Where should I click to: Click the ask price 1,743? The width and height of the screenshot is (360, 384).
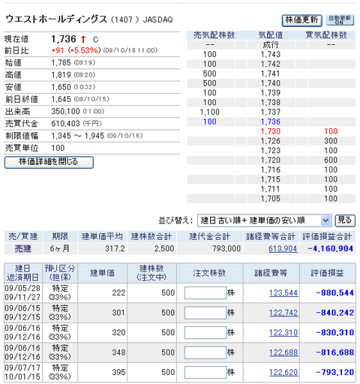point(271,54)
